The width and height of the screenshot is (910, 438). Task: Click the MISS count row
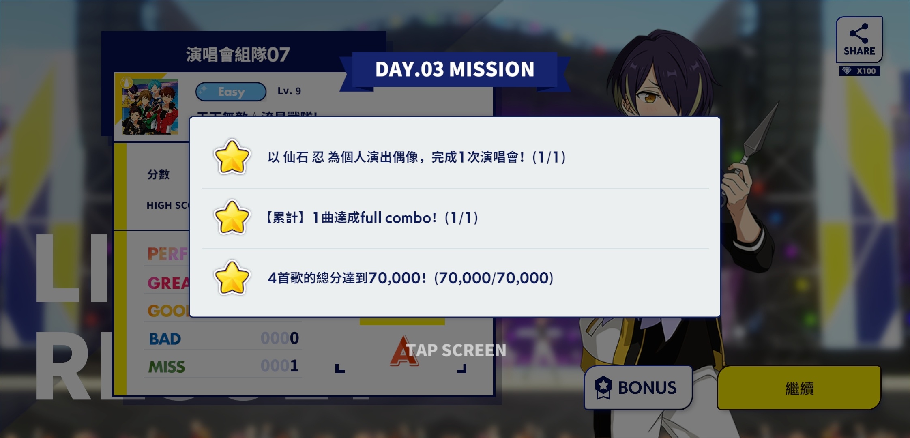tap(223, 366)
